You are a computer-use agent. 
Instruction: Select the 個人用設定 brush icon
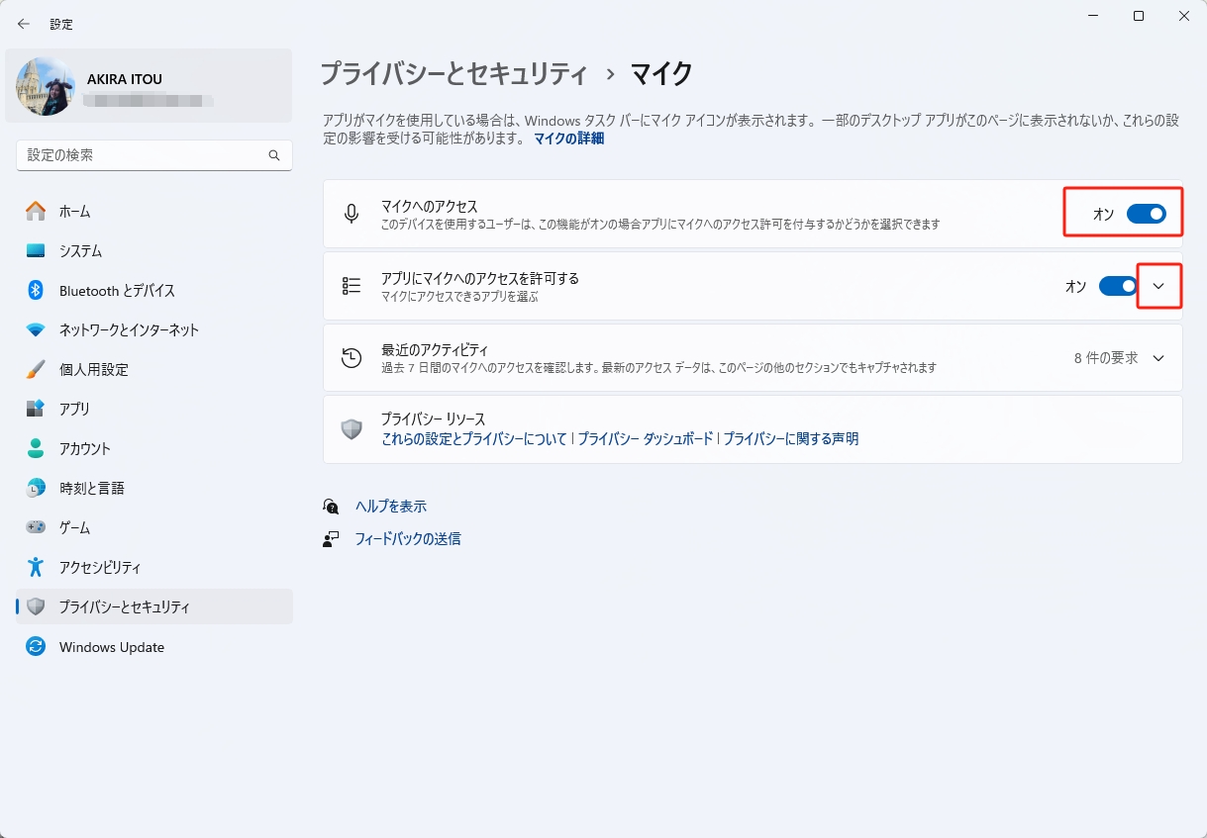pos(36,369)
